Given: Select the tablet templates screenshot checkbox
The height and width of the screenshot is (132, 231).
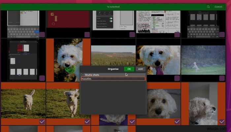Looking at the screenshot, I should (x=42, y=78).
